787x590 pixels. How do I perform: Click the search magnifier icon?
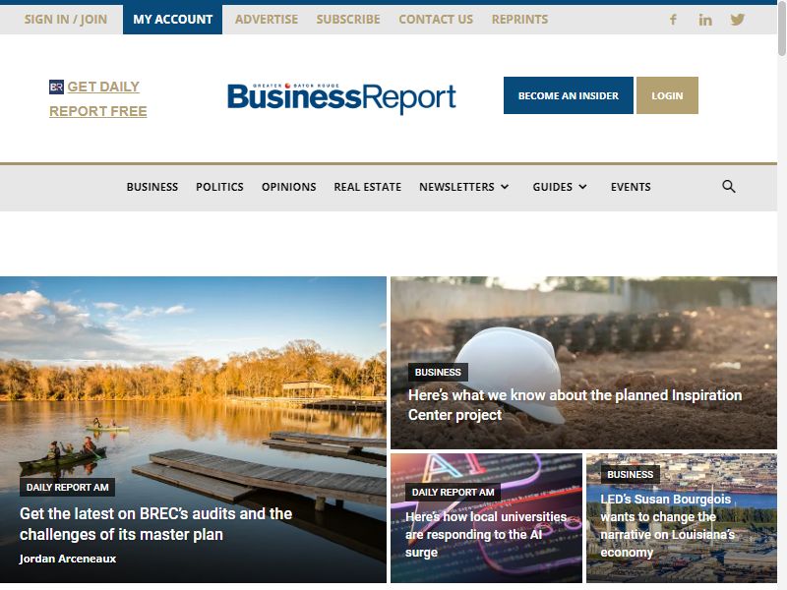[x=728, y=187]
